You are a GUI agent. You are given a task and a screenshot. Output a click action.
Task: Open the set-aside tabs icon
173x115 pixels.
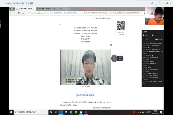tap(10, 9)
